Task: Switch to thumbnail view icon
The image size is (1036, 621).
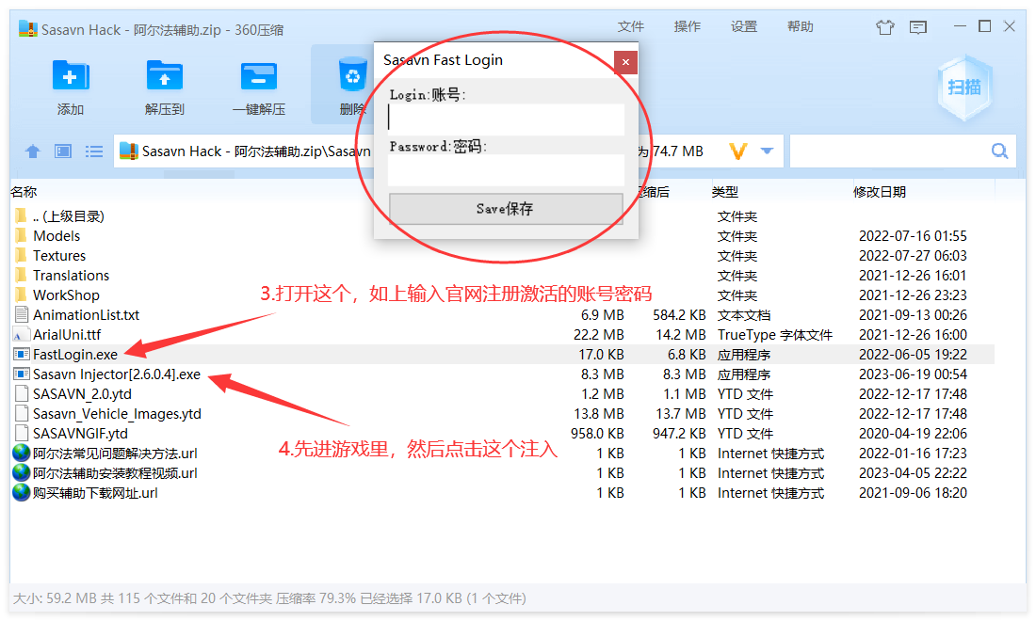Action: click(x=63, y=151)
